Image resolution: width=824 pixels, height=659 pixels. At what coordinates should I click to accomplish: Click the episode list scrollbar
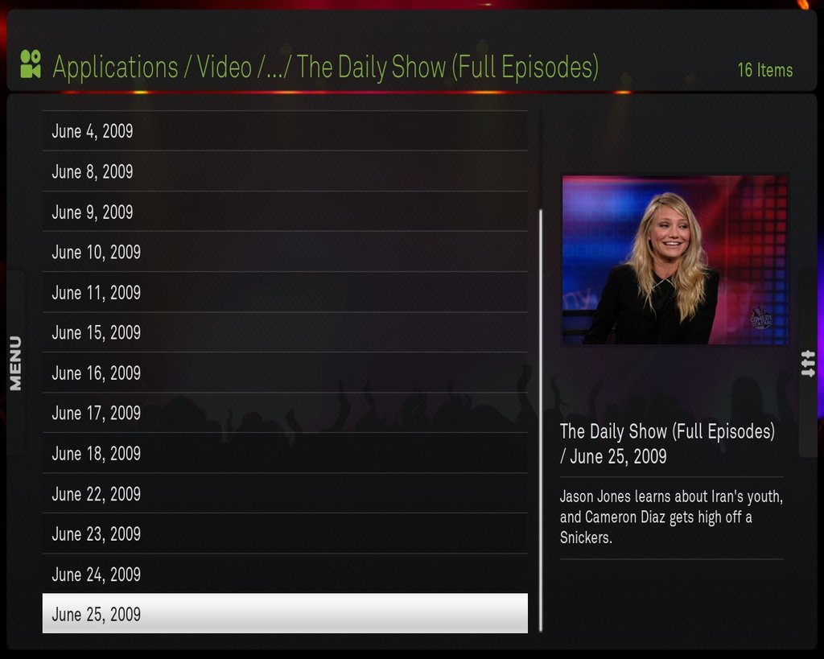pos(541,420)
